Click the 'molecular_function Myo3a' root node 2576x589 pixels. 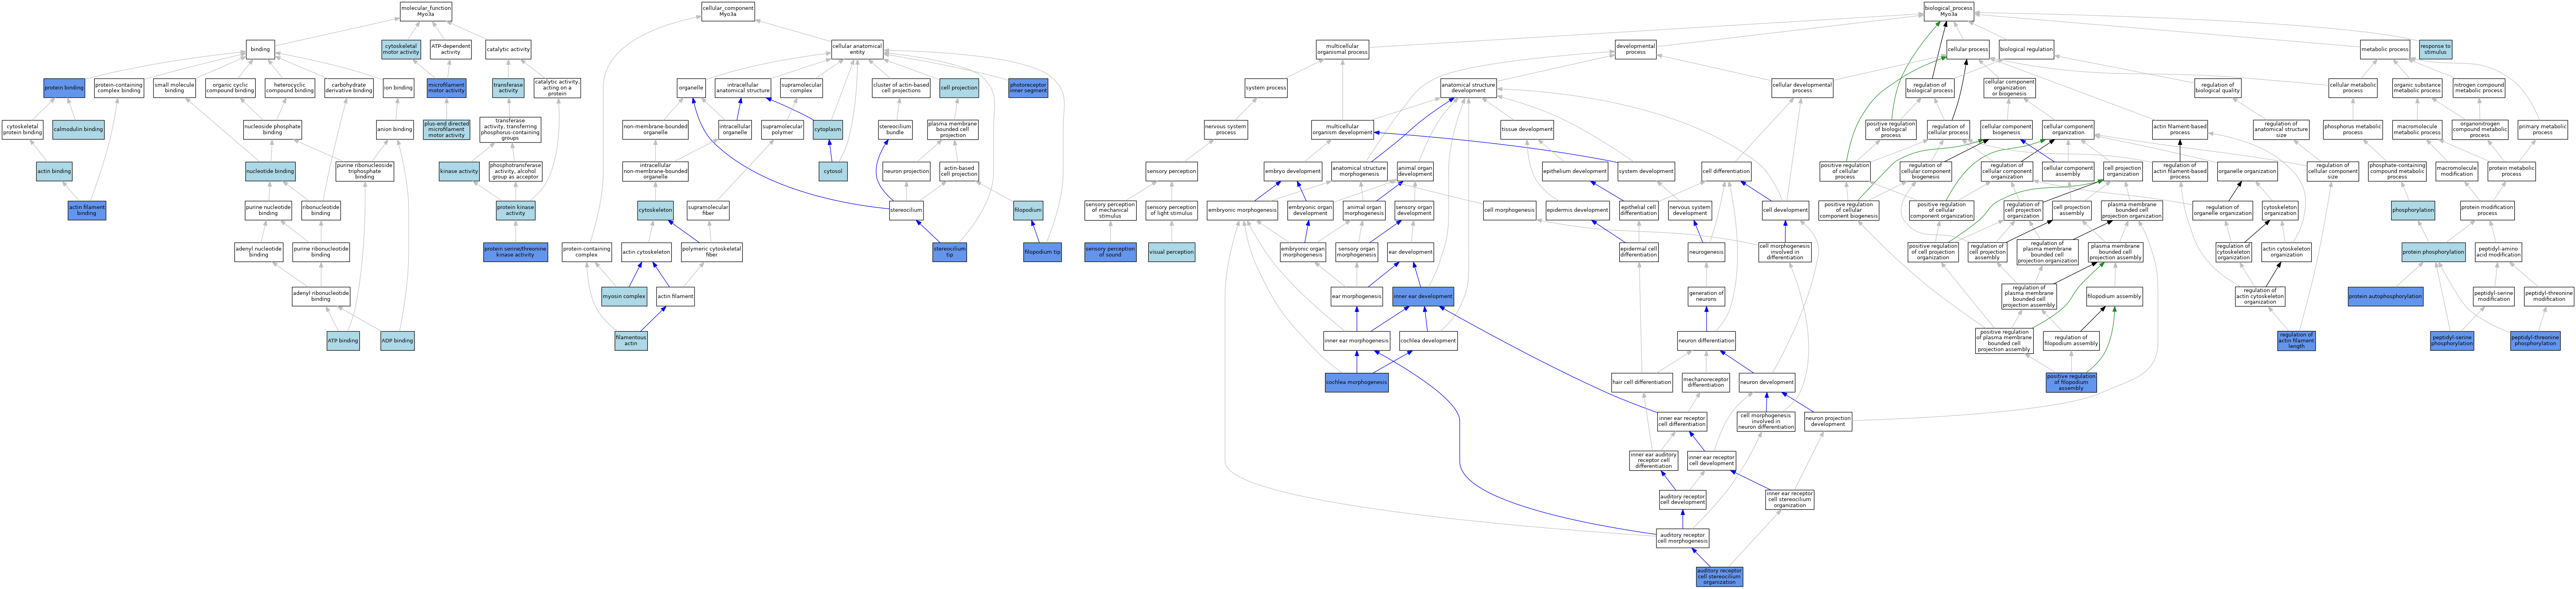click(426, 11)
